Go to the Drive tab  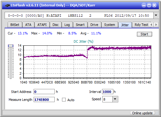tap(94, 25)
